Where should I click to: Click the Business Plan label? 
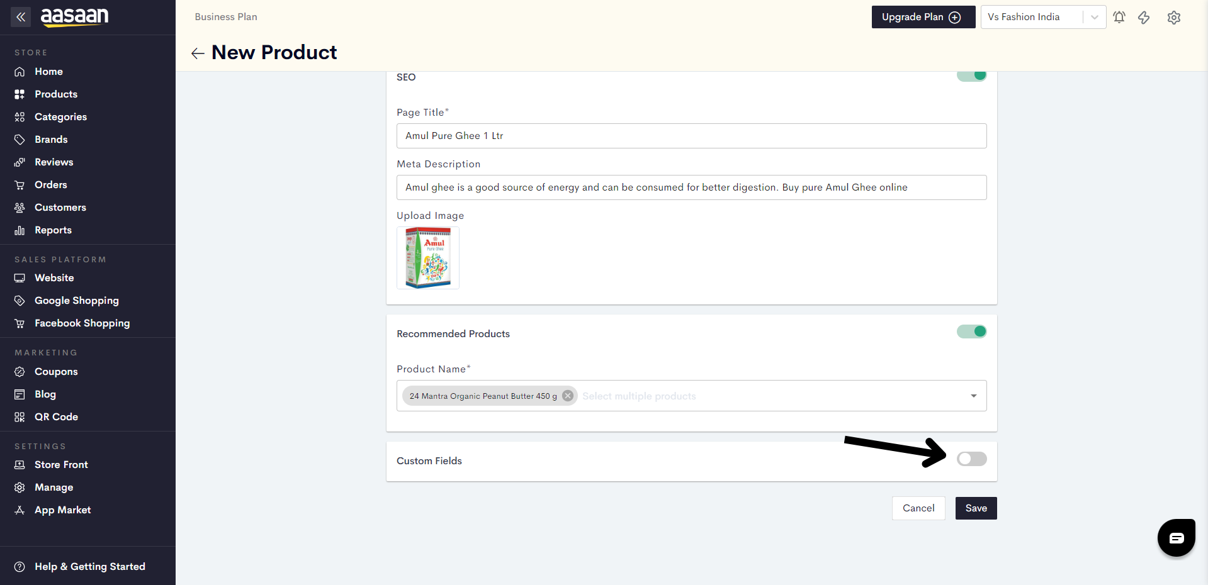(x=226, y=17)
